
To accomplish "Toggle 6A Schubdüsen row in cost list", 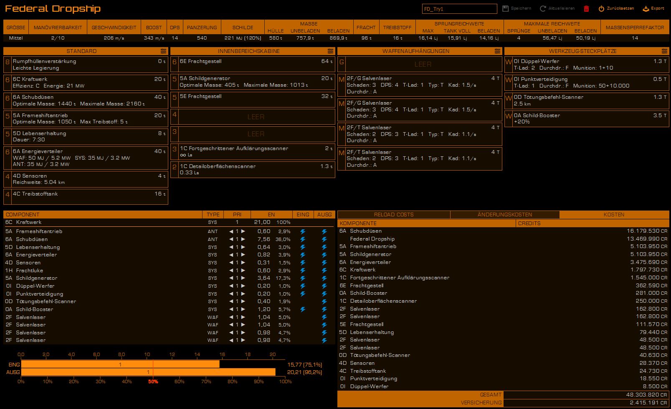I will pos(503,231).
